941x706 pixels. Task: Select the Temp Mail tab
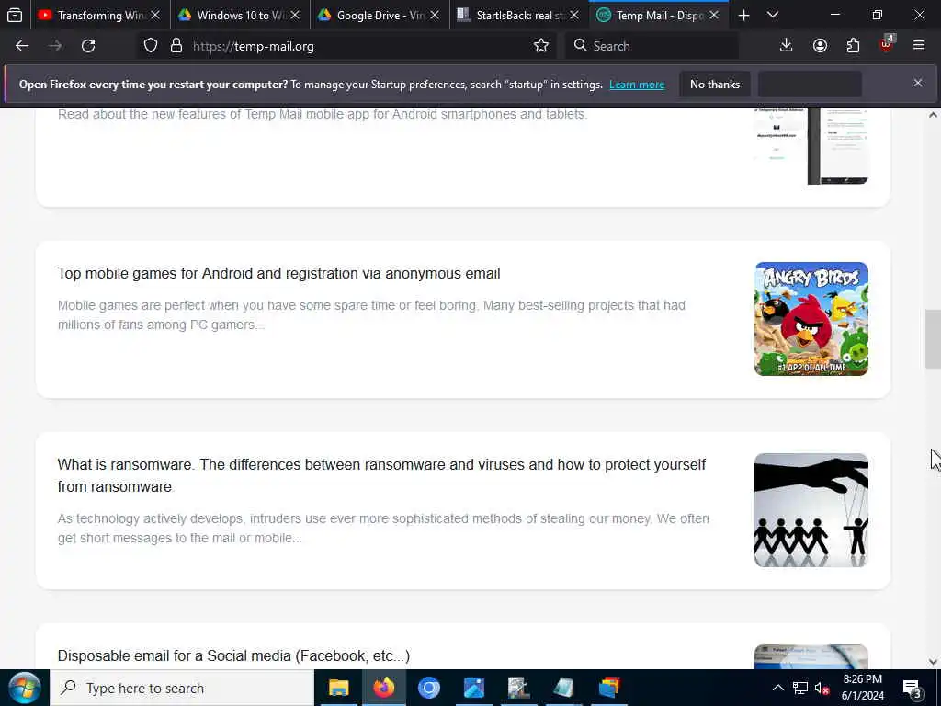click(x=659, y=15)
